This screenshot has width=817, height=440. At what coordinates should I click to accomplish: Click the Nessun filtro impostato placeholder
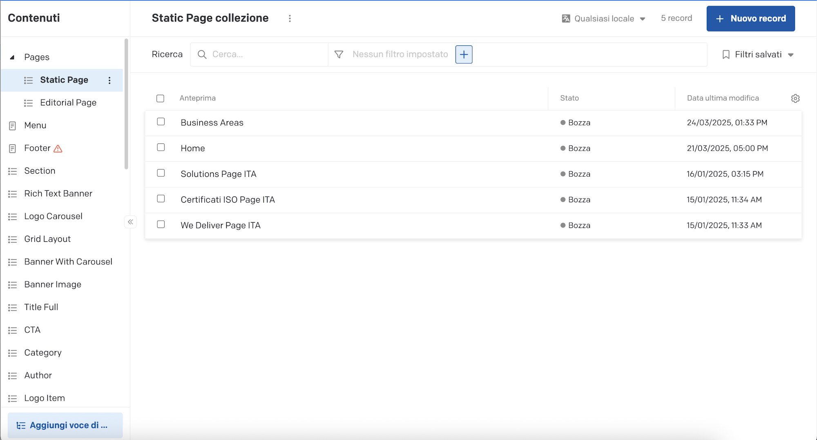pos(400,54)
